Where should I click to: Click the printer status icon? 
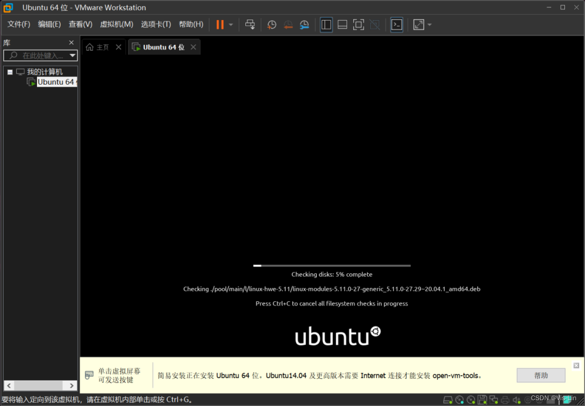click(x=505, y=400)
